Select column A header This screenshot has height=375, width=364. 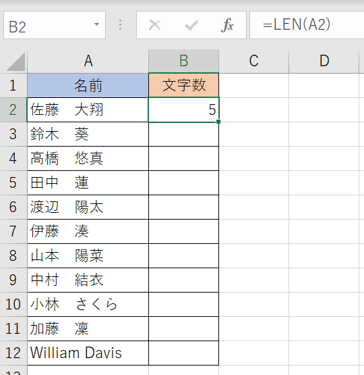[x=88, y=61]
